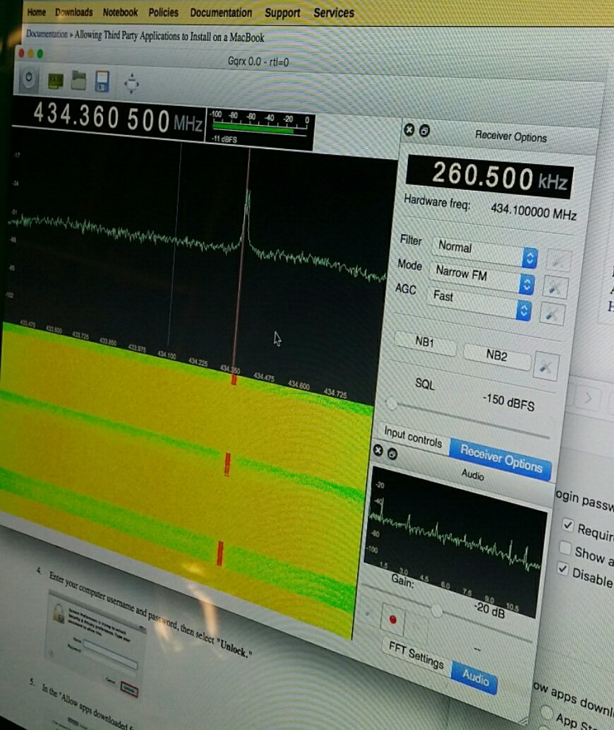The image size is (614, 730).
Task: Switch to the Input controls tab
Action: (x=413, y=437)
